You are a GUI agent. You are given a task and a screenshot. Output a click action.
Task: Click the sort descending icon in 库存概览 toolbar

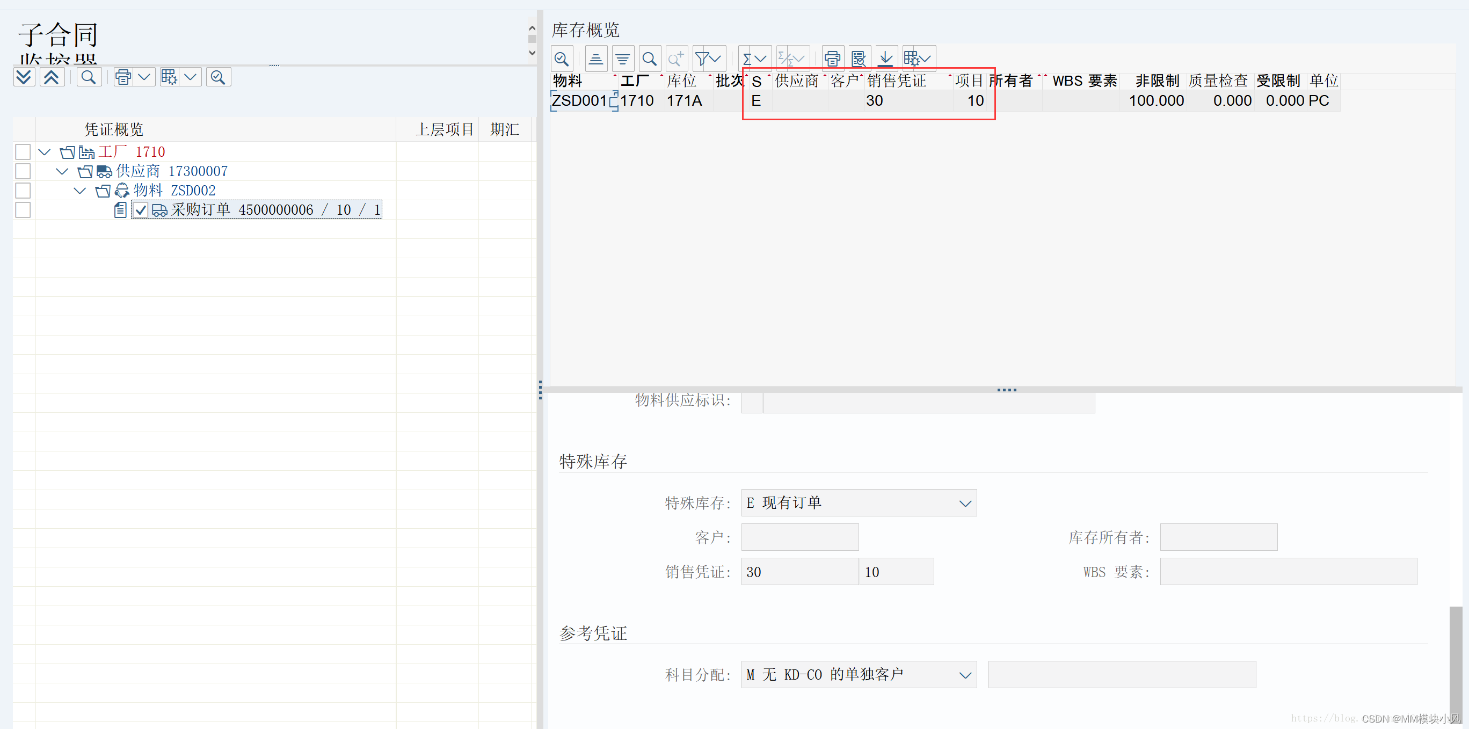pos(623,59)
